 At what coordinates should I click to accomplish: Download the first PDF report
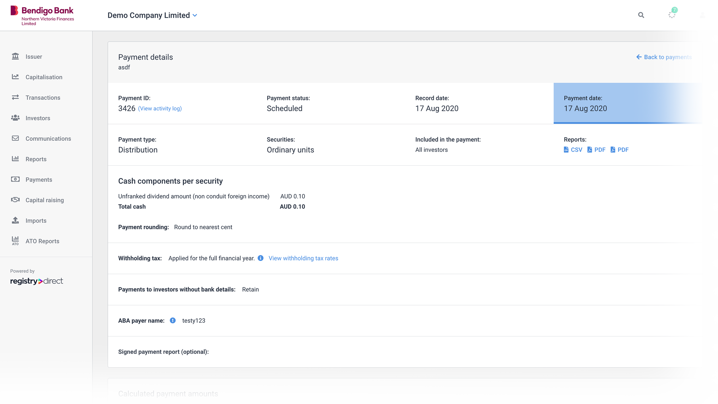596,150
